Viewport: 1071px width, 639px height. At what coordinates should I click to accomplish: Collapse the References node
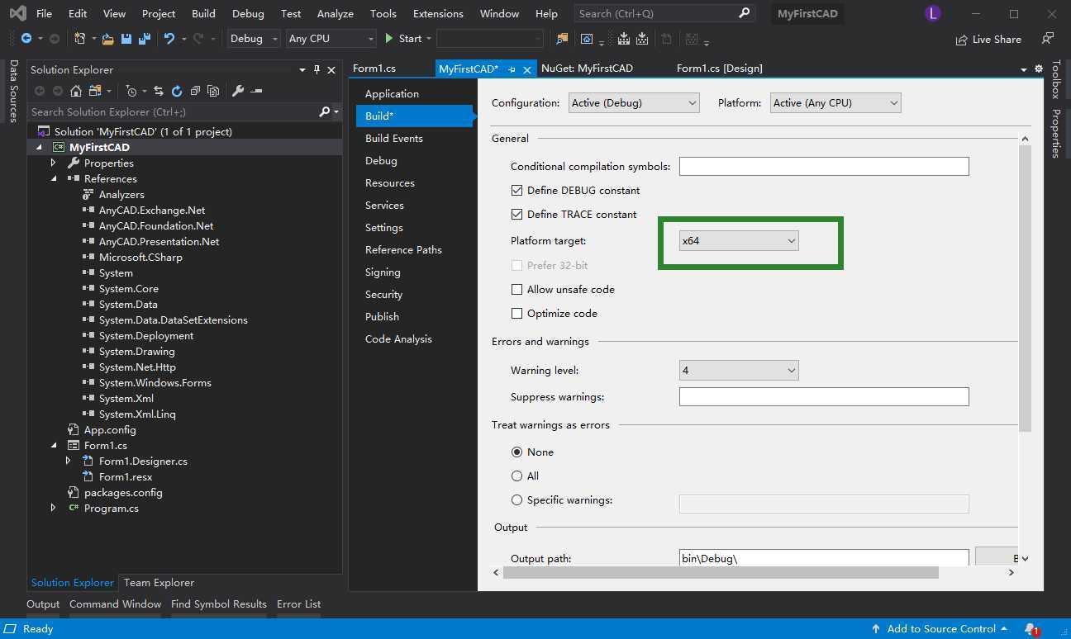[x=54, y=178]
